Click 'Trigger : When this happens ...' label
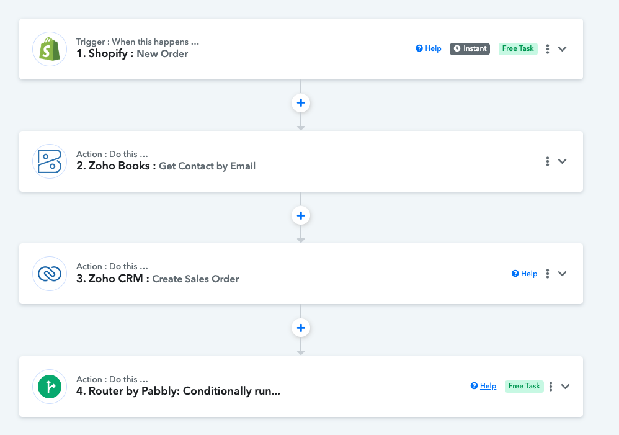The image size is (619, 435). tap(137, 42)
